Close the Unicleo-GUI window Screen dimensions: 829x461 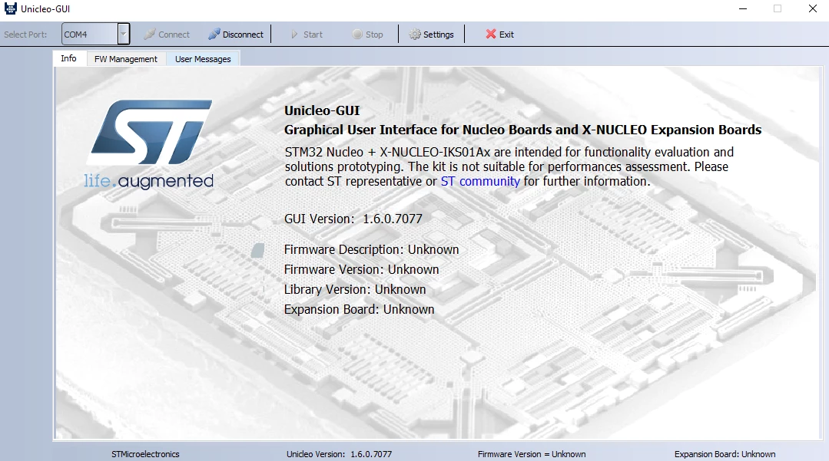pos(813,8)
